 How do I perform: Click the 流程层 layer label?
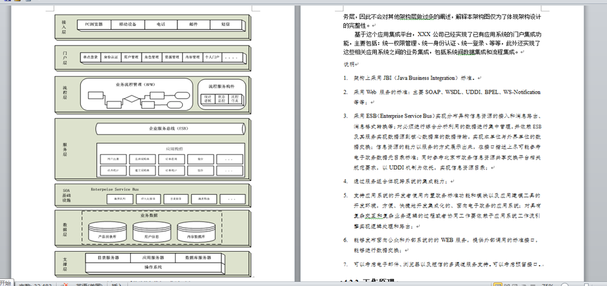pyautogui.click(x=64, y=94)
